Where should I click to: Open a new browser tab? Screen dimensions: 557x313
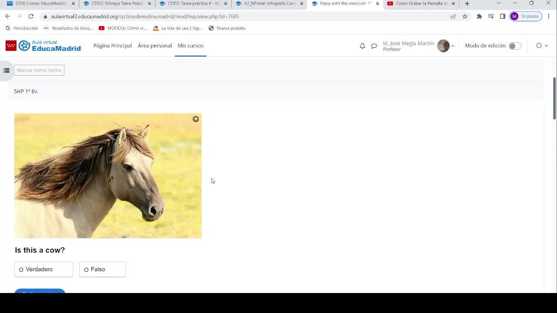467,3
